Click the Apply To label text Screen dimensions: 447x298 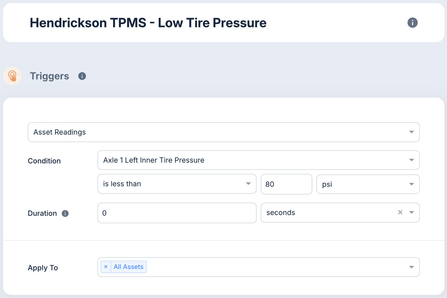(43, 268)
